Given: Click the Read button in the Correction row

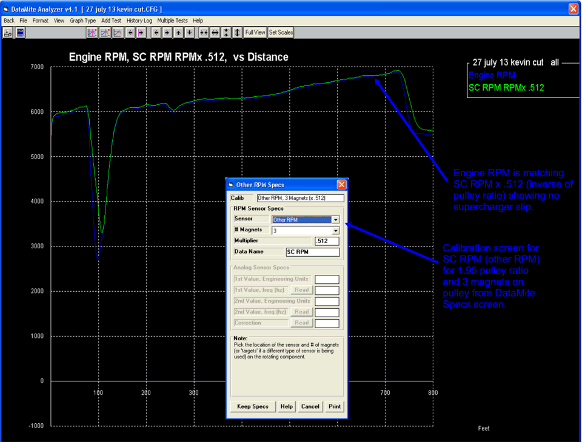Looking at the screenshot, I should (x=301, y=323).
